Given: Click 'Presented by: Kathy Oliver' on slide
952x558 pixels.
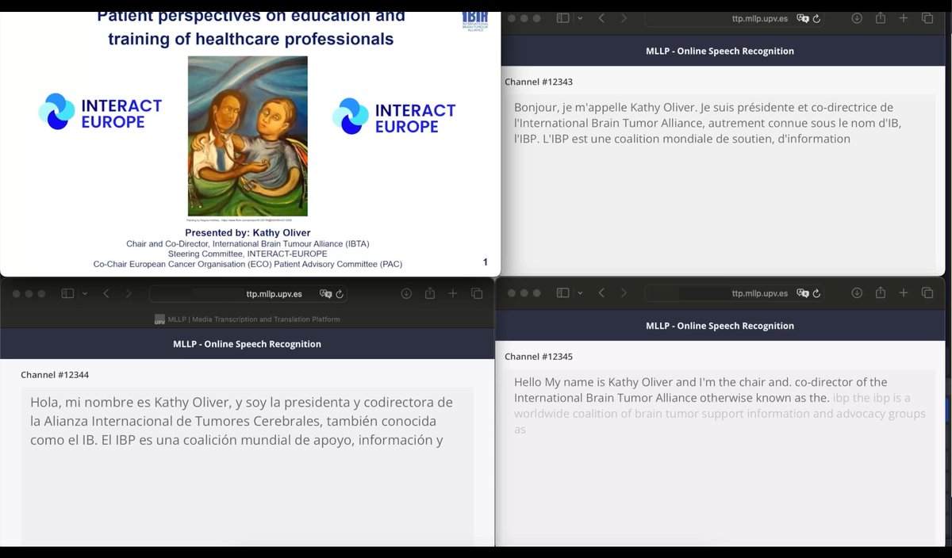Looking at the screenshot, I should coord(248,233).
